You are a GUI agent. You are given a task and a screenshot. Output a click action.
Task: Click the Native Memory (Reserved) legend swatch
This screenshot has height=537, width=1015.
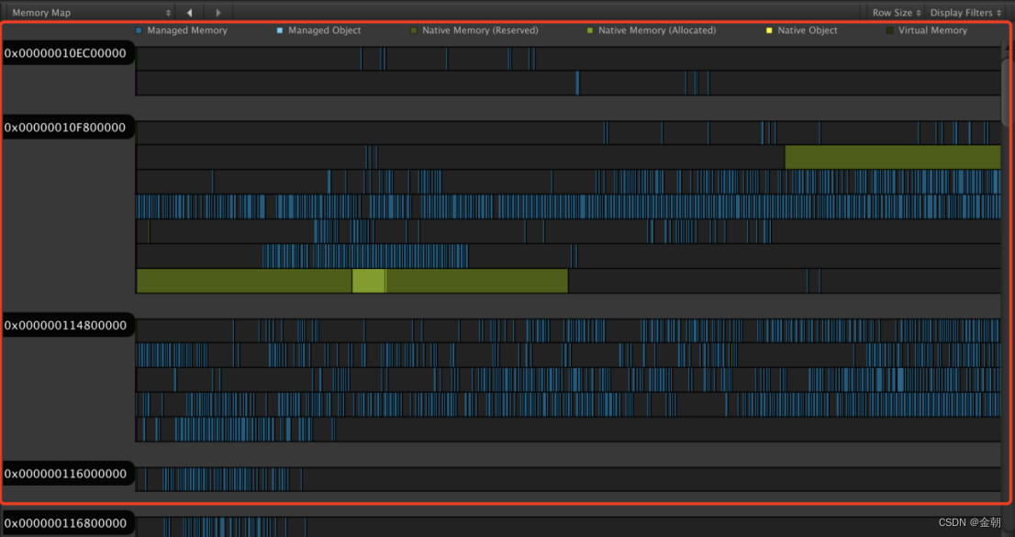tap(414, 30)
